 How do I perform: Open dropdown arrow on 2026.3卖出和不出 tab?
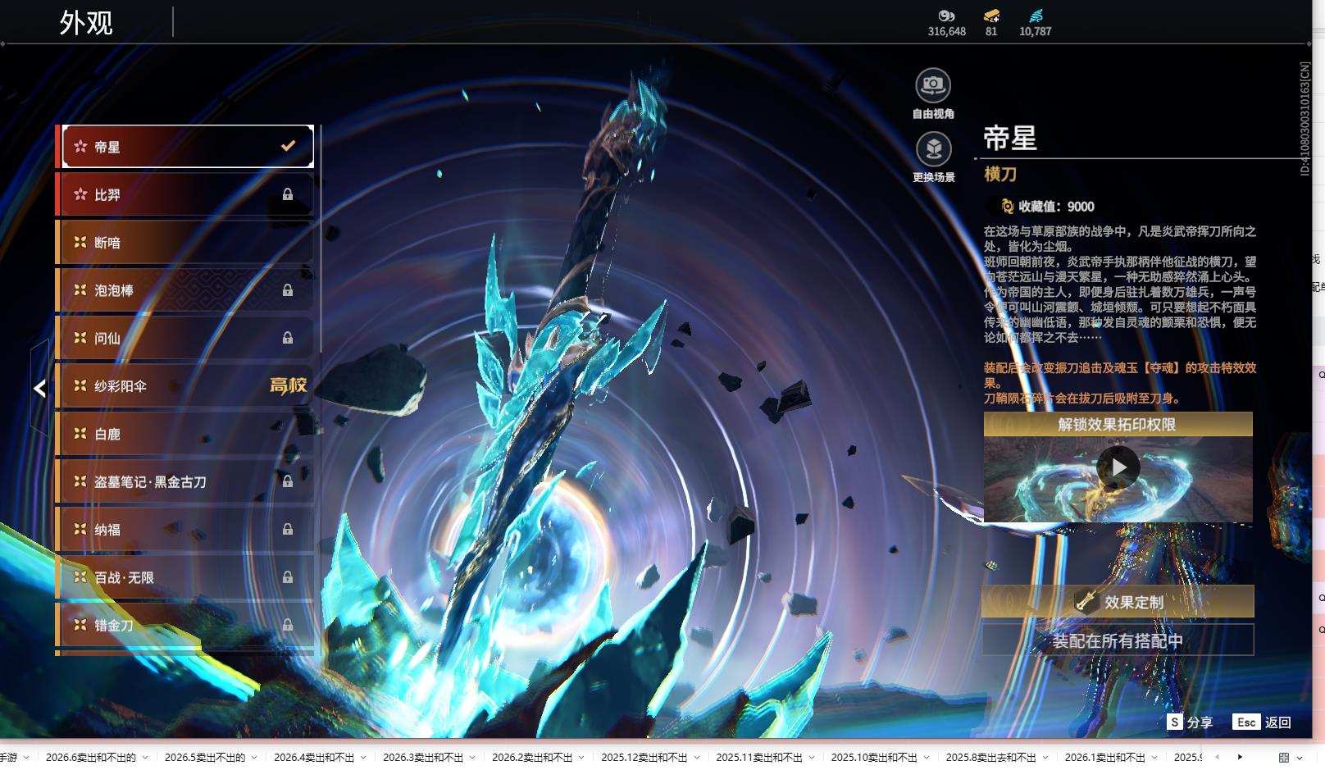pos(472,758)
